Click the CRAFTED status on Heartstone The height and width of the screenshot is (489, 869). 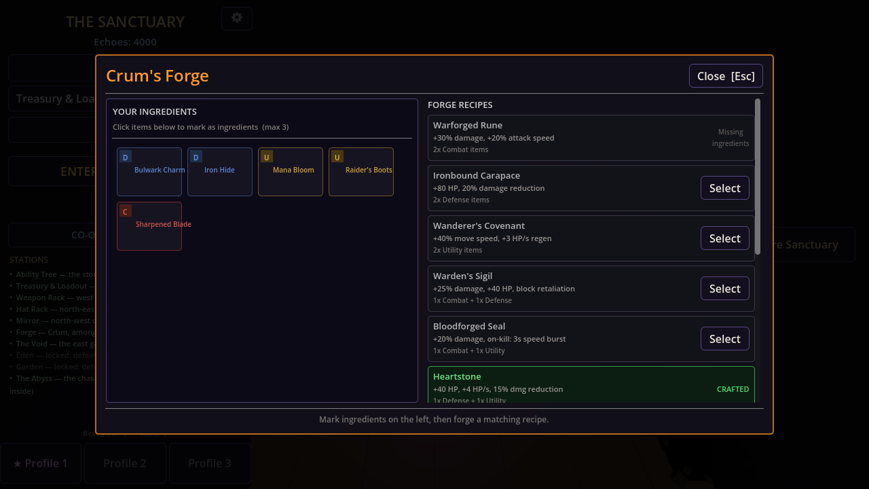733,389
